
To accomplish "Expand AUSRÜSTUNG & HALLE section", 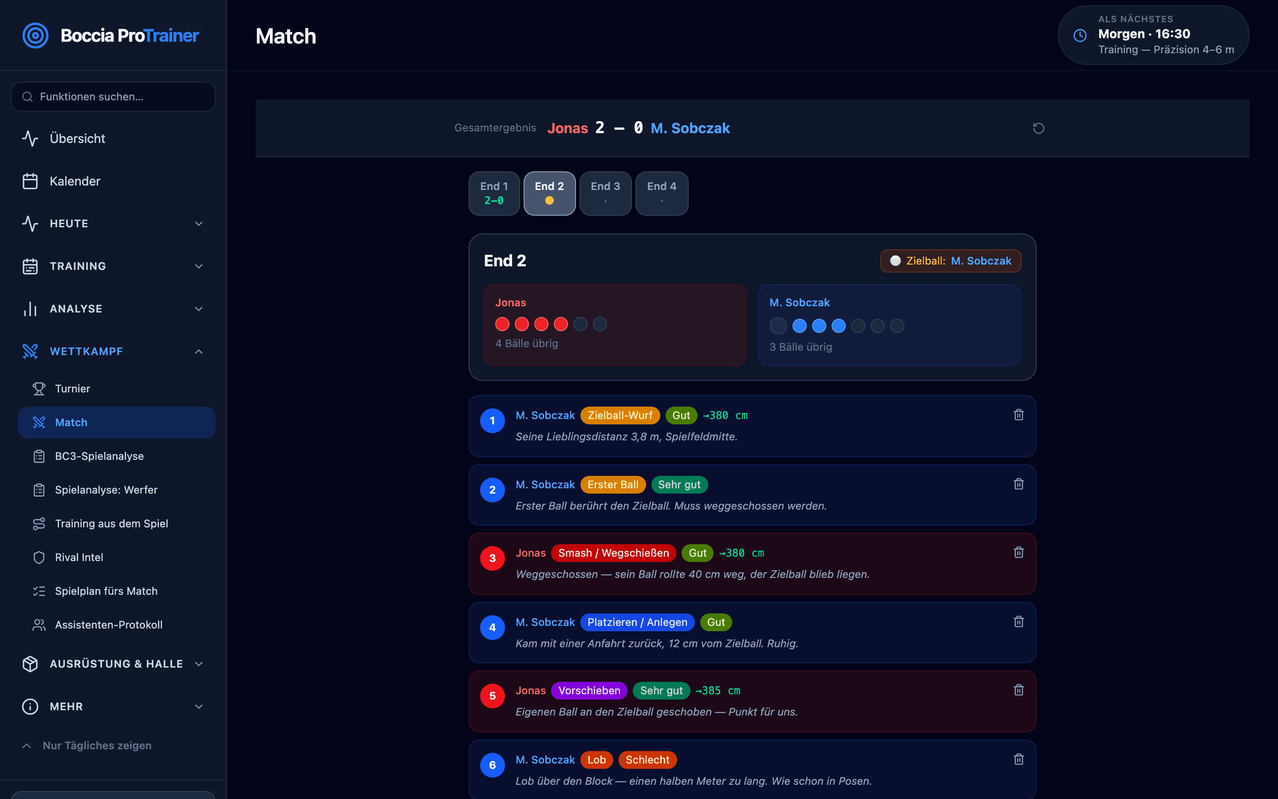I will click(x=113, y=664).
